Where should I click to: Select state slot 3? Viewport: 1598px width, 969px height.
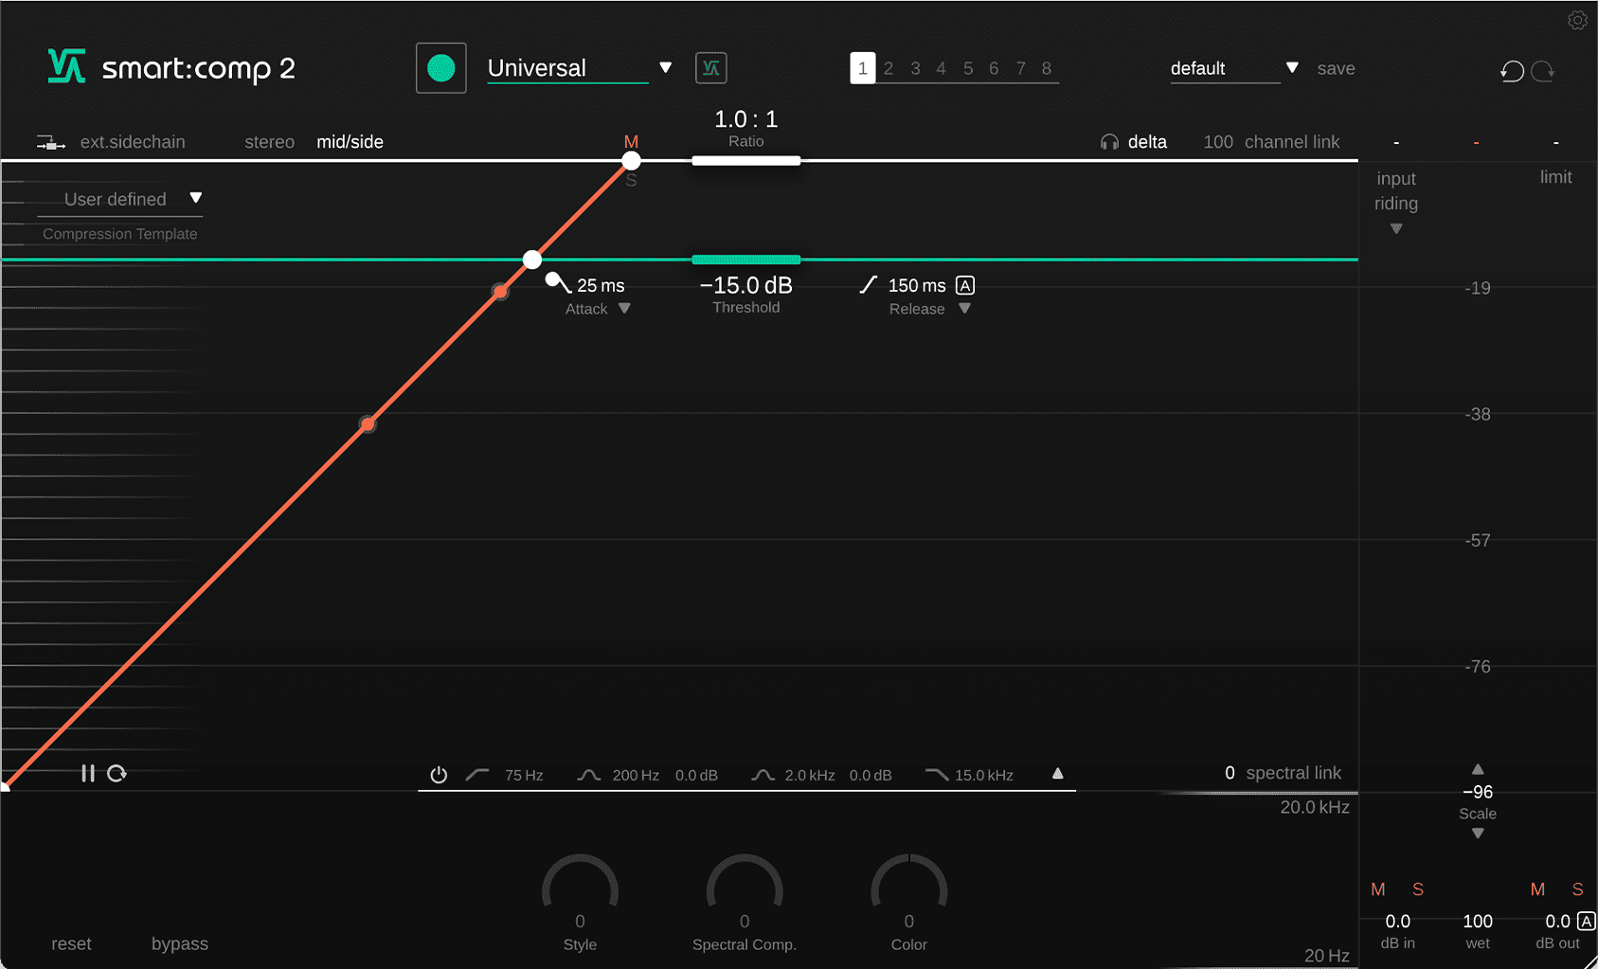(x=915, y=68)
